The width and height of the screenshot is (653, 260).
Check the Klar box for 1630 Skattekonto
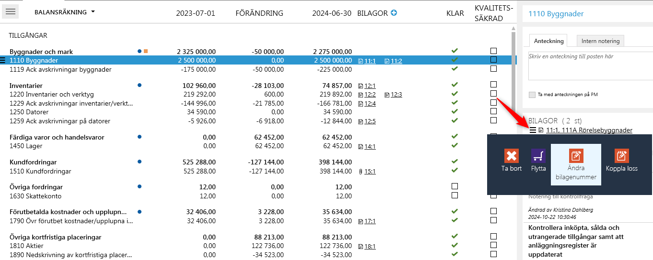coord(455,195)
